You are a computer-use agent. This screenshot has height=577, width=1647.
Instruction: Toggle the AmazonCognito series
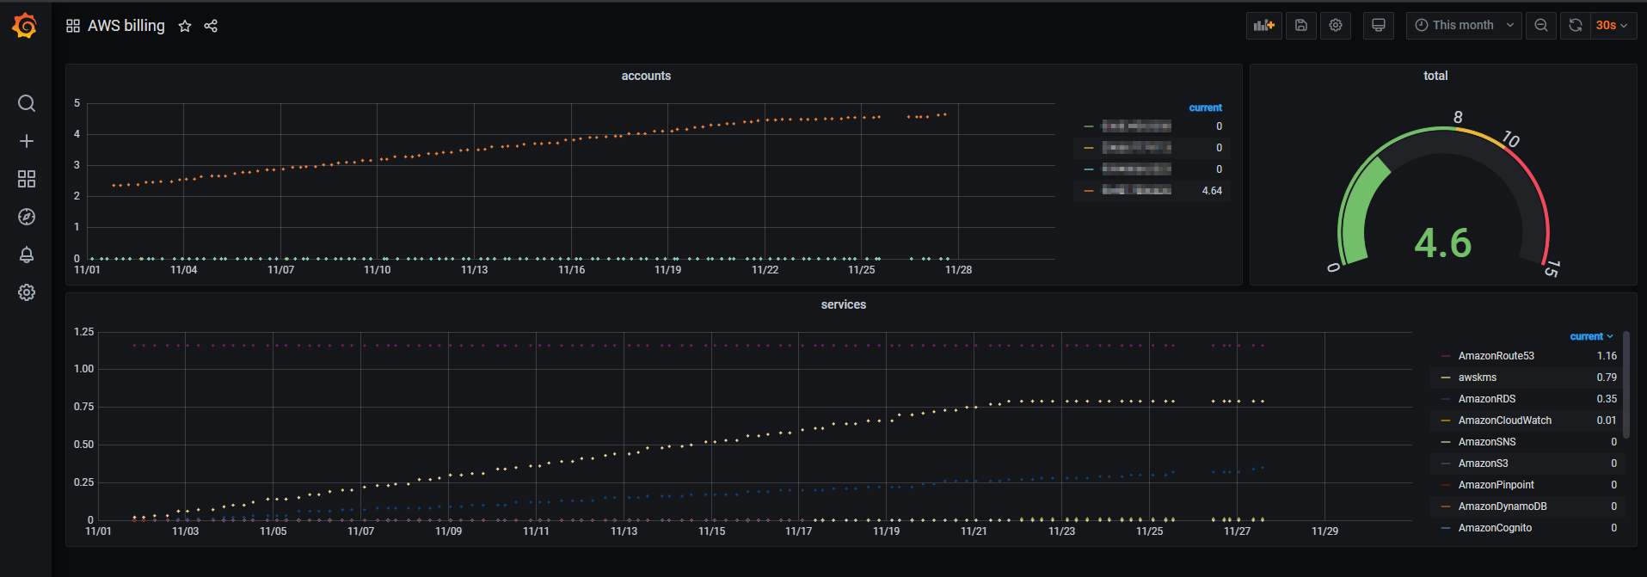[1495, 528]
